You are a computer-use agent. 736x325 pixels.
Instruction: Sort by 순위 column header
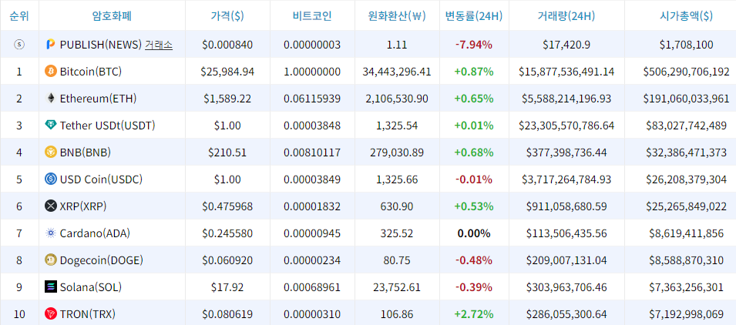pos(19,16)
